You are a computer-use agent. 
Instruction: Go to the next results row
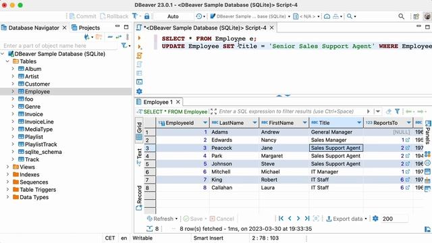click(298, 219)
